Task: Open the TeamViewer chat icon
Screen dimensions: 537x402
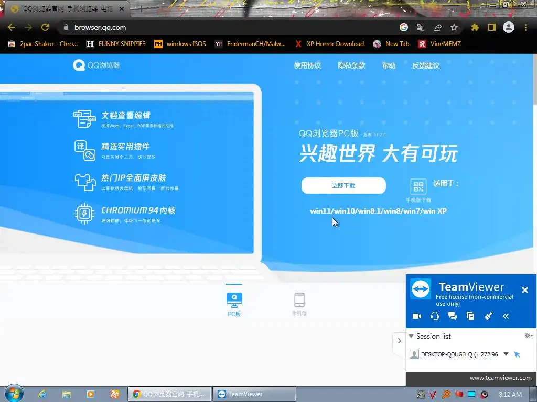Action: (x=453, y=316)
